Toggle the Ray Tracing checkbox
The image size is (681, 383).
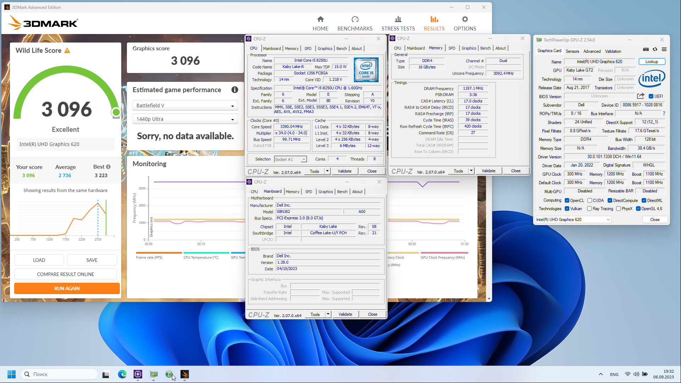[x=589, y=209]
